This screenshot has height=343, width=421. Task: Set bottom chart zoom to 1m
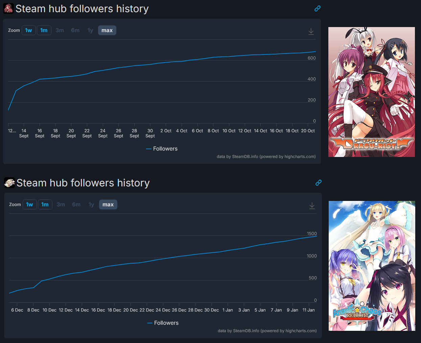45,205
